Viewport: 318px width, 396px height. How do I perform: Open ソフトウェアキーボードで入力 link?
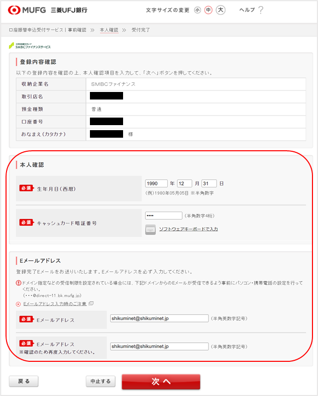[x=188, y=229]
